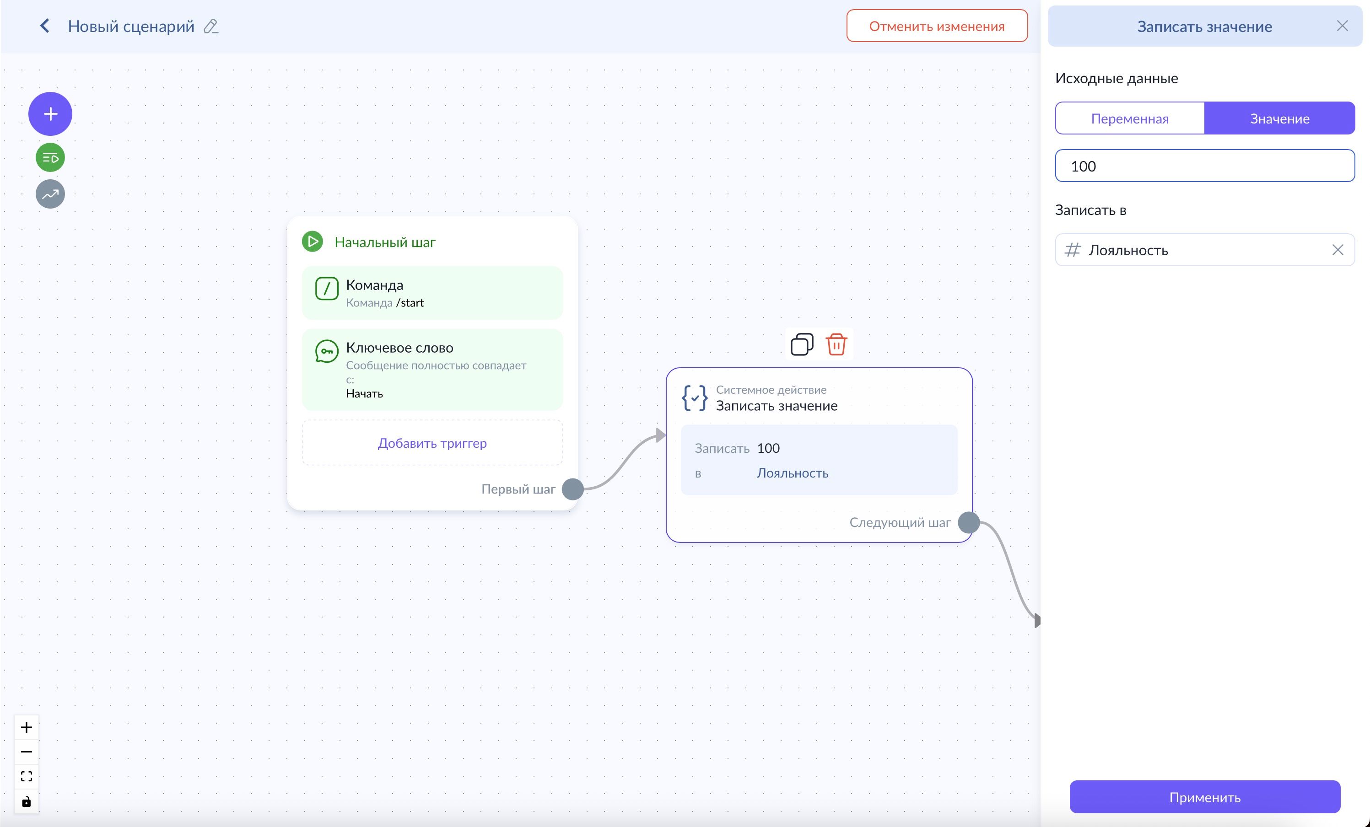
Task: Duplicate the 'Записать значение' block
Action: coord(801,344)
